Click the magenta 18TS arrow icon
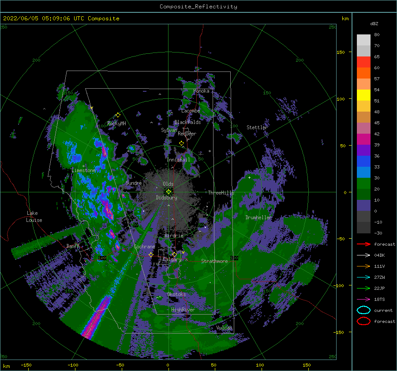The image size is (397, 371). 363,300
